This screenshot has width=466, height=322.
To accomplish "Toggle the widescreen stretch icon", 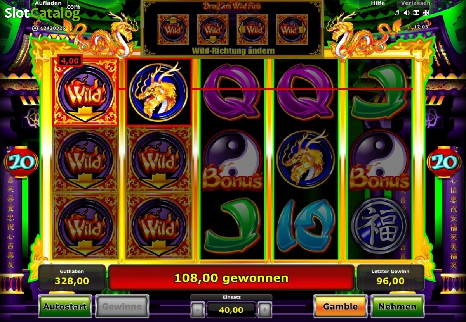I will [416, 13].
